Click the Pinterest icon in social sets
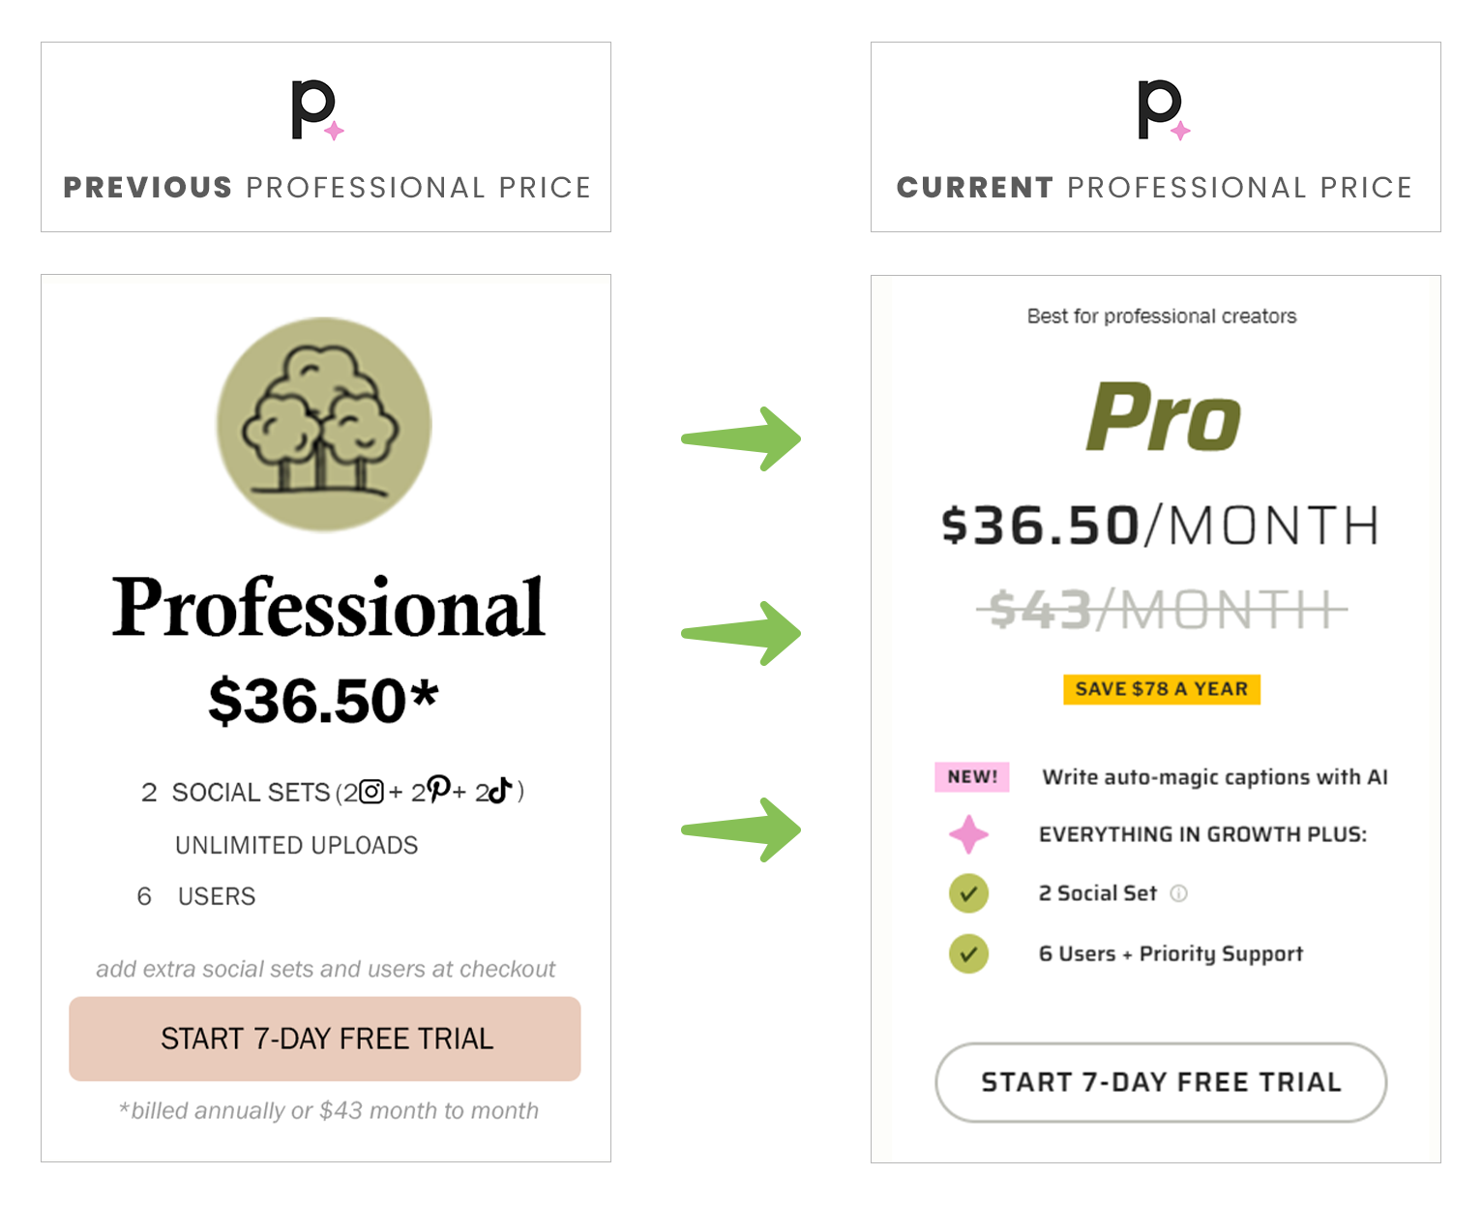 coord(440,790)
